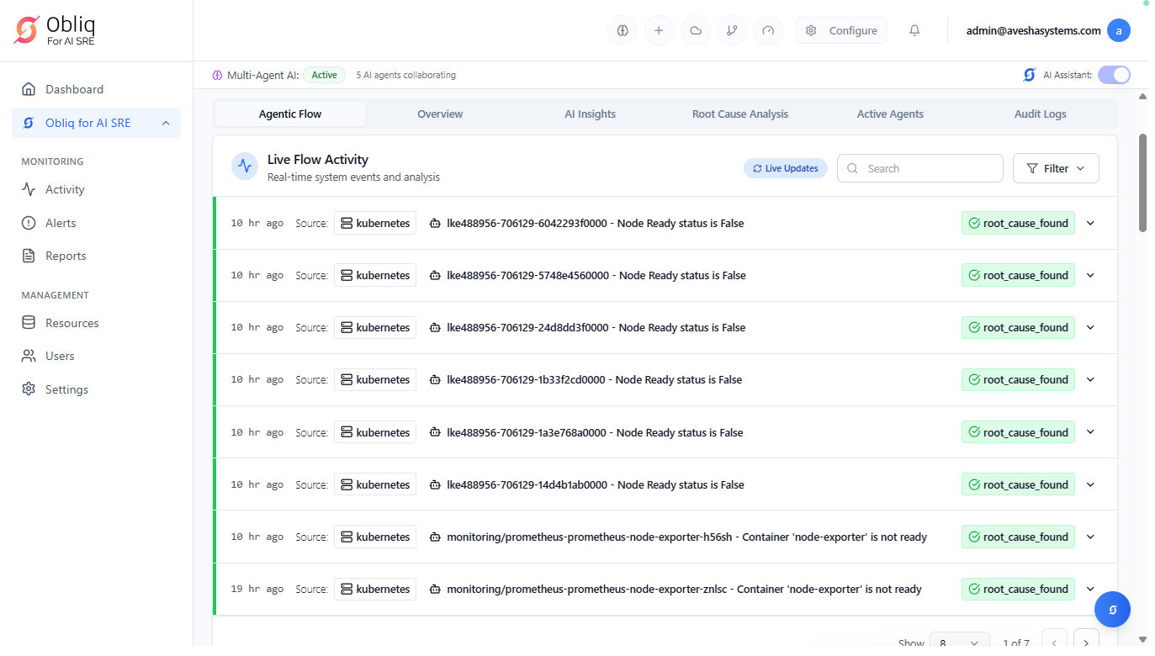Expand the 14d4b1ab0000 node event row
The image size is (1155, 656).
click(1090, 484)
